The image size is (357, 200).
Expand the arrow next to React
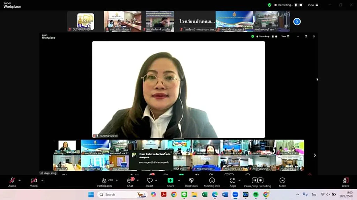156,181
